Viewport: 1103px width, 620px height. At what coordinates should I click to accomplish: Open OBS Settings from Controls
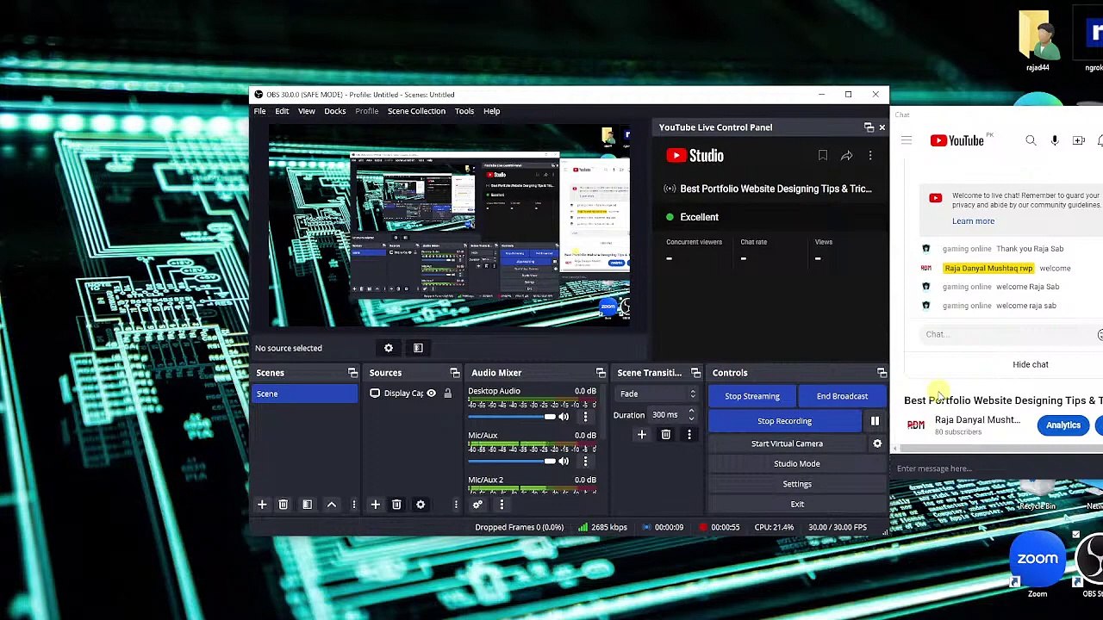click(x=797, y=484)
